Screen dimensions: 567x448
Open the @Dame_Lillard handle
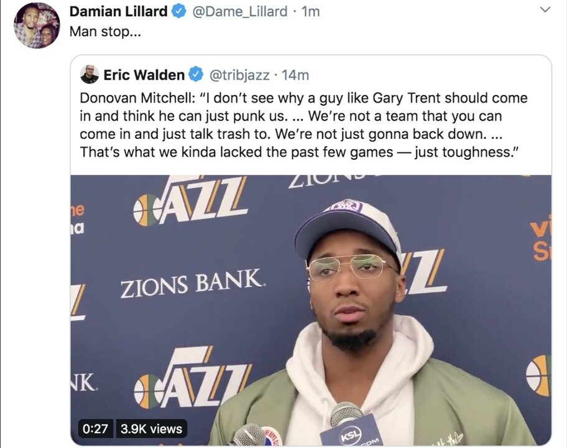pos(240,12)
